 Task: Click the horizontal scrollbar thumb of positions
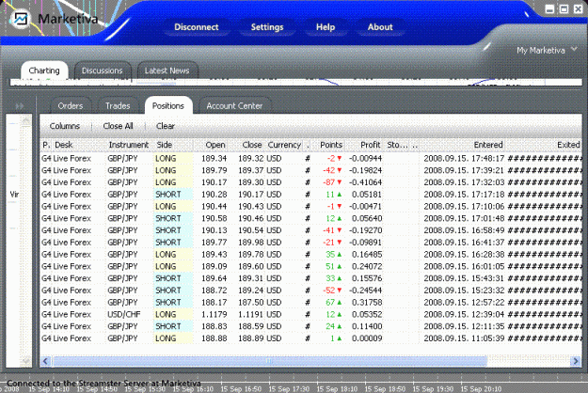click(269, 361)
